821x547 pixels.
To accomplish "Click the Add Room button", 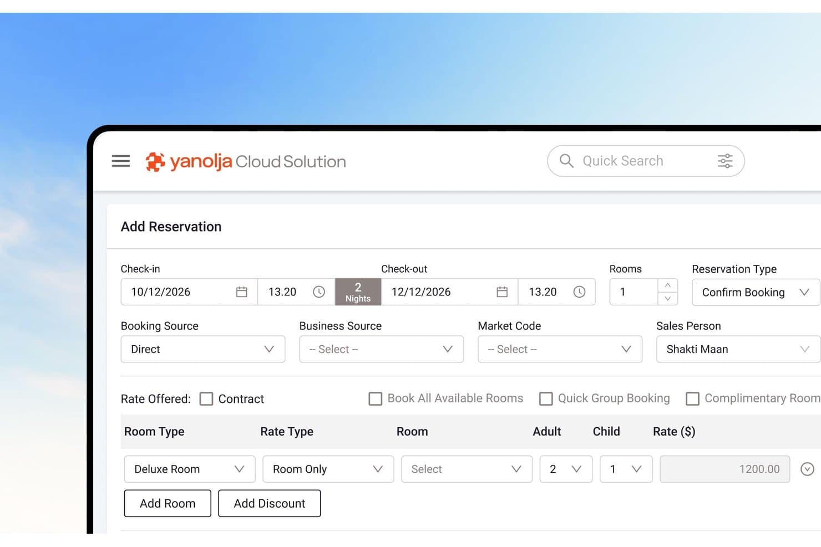I will point(168,503).
